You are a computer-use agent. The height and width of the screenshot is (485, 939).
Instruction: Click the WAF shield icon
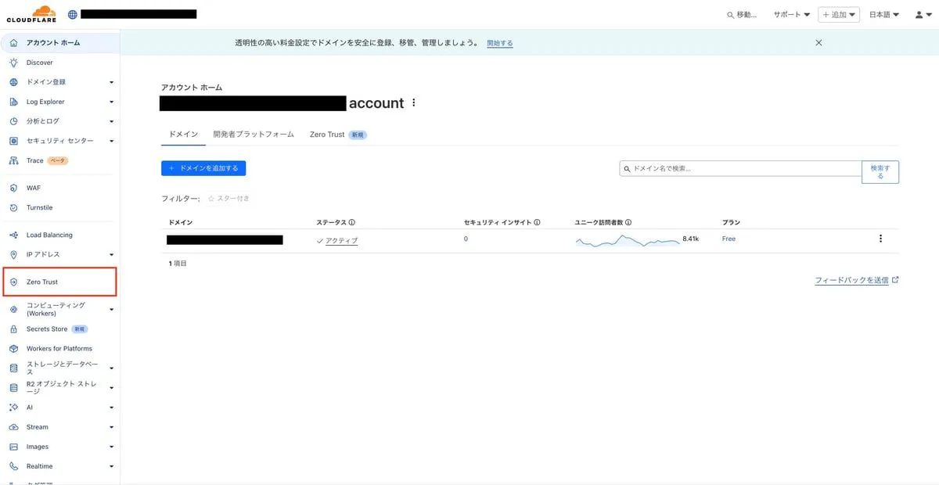pyautogui.click(x=13, y=188)
